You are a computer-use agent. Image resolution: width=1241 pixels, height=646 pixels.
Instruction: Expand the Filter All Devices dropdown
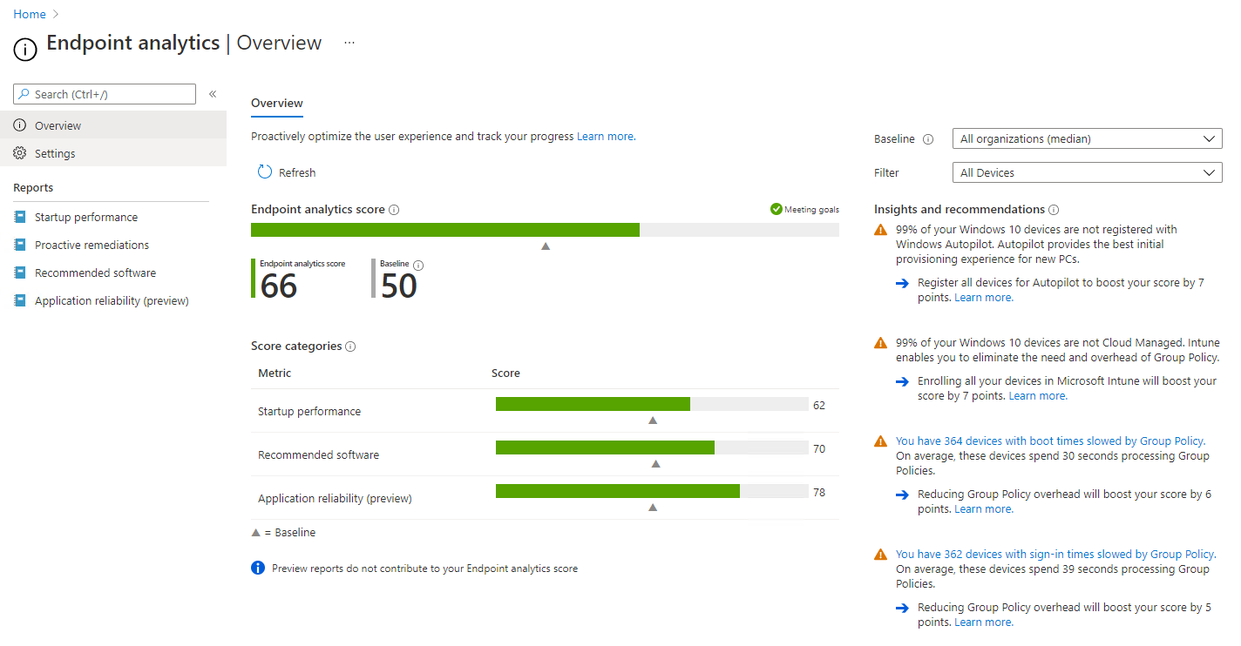(x=1087, y=172)
